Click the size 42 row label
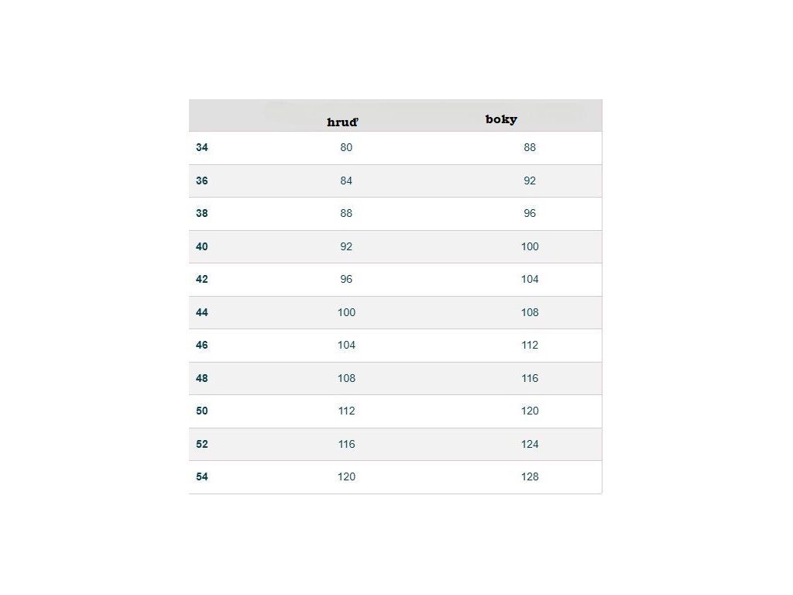This screenshot has height=595, width=793. tap(202, 279)
